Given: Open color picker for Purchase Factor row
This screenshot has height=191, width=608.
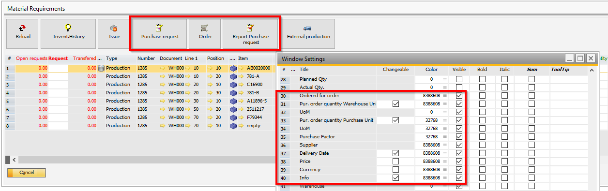Looking at the screenshot, I should tap(444, 137).
